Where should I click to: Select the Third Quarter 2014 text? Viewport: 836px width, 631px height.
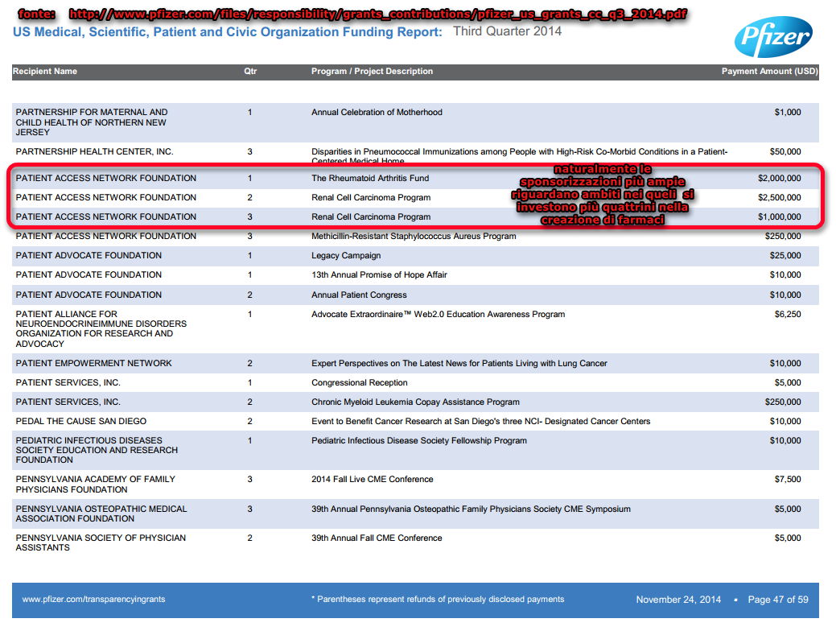507,31
